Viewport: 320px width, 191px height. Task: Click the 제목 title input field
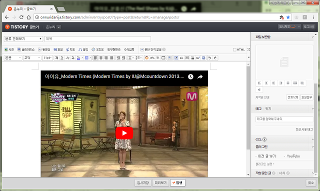[x=97, y=39]
